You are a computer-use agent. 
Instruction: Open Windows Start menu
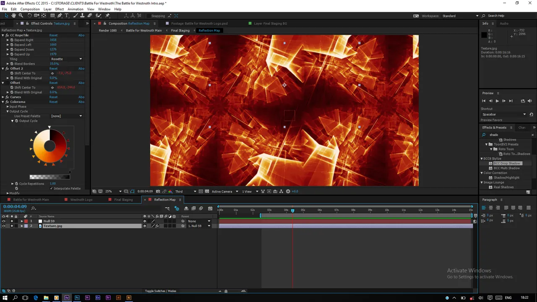(x=5, y=298)
